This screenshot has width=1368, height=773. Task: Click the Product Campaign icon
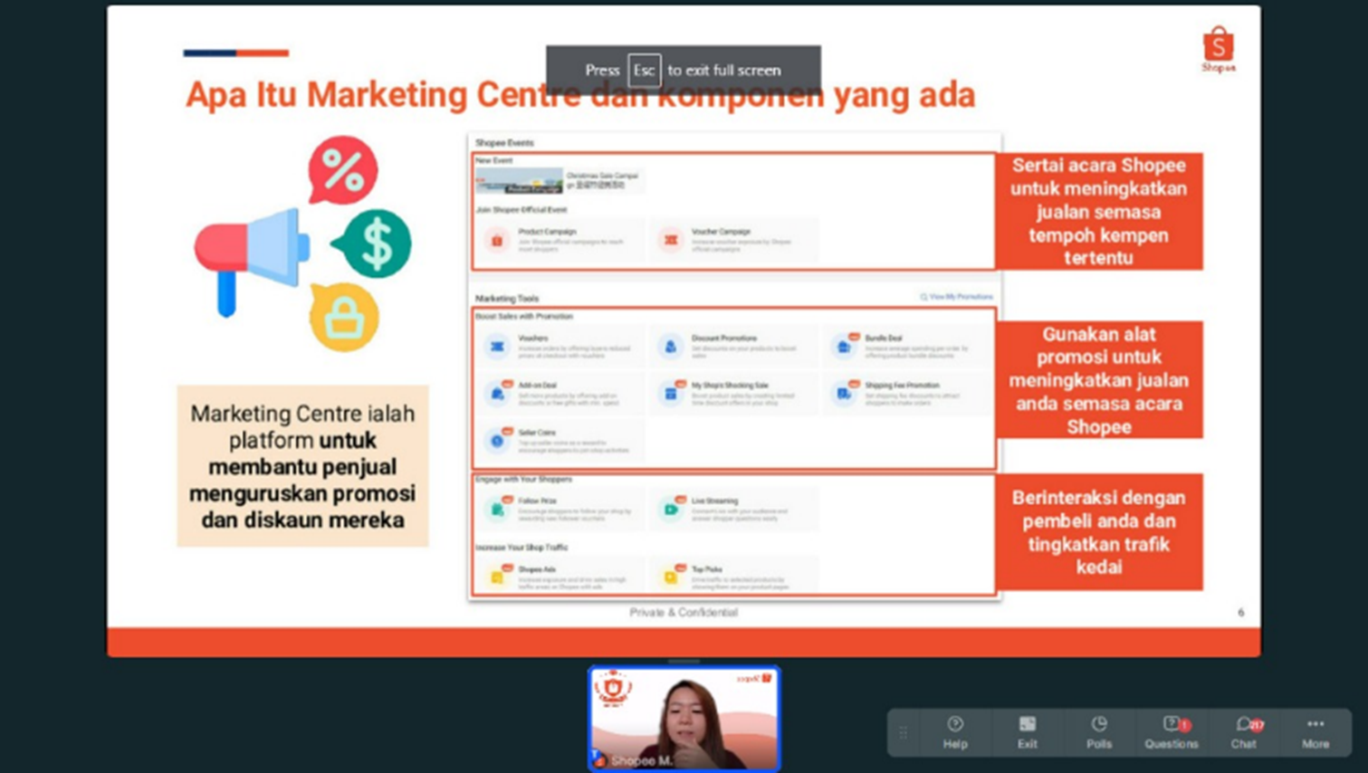(497, 240)
